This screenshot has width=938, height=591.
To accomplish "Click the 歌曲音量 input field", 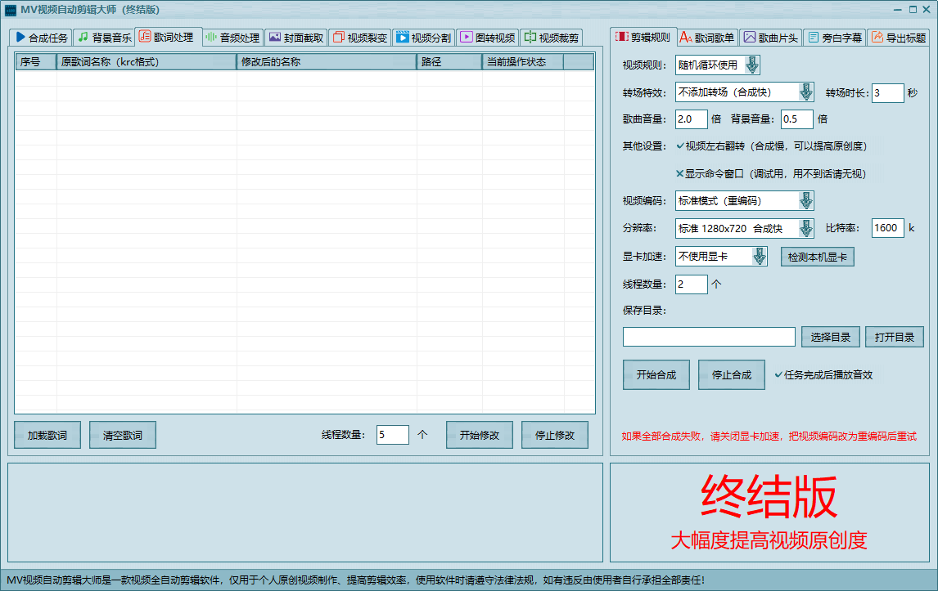I will (691, 119).
